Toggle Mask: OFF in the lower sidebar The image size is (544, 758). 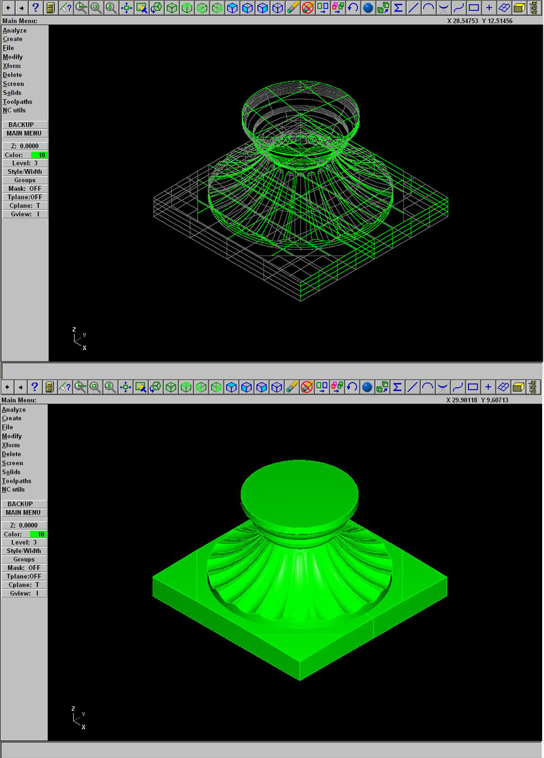coord(25,568)
